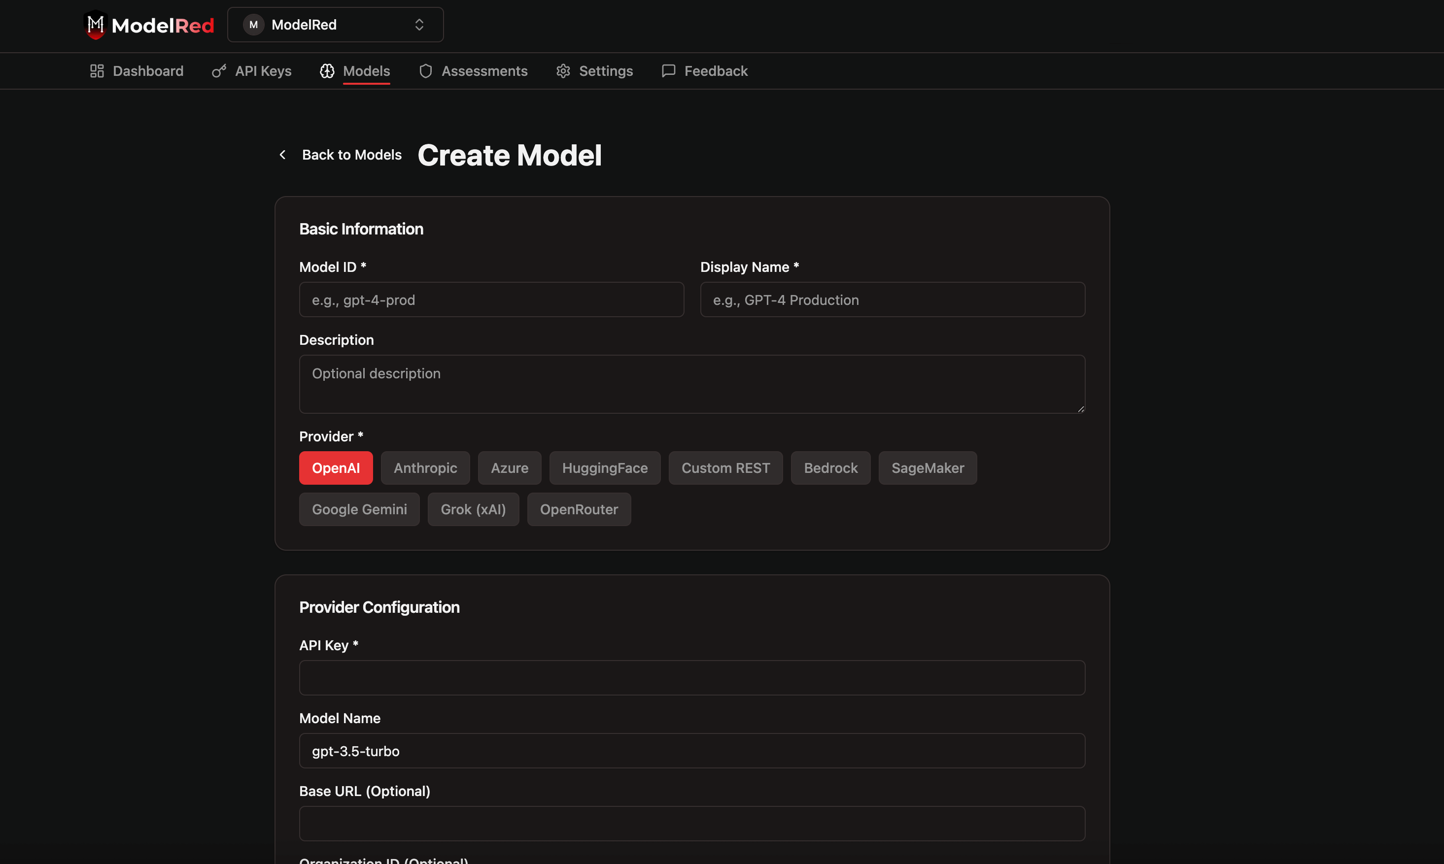The width and height of the screenshot is (1444, 864).
Task: Grab the Description textarea resize handle
Action: click(1080, 409)
